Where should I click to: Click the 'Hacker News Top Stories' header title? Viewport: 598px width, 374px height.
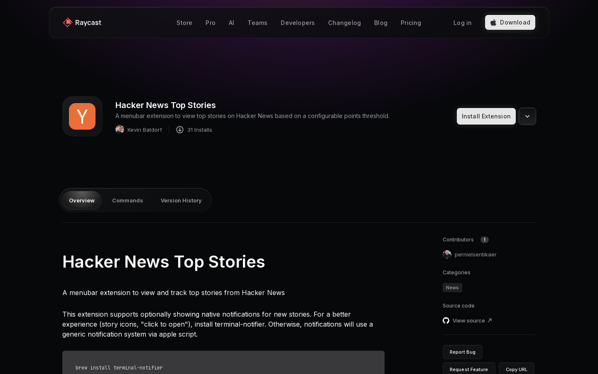coord(166,105)
